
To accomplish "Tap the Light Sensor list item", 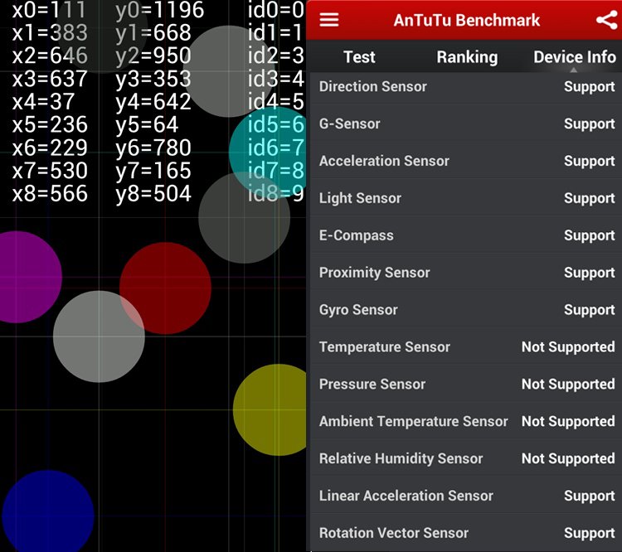I will click(466, 198).
